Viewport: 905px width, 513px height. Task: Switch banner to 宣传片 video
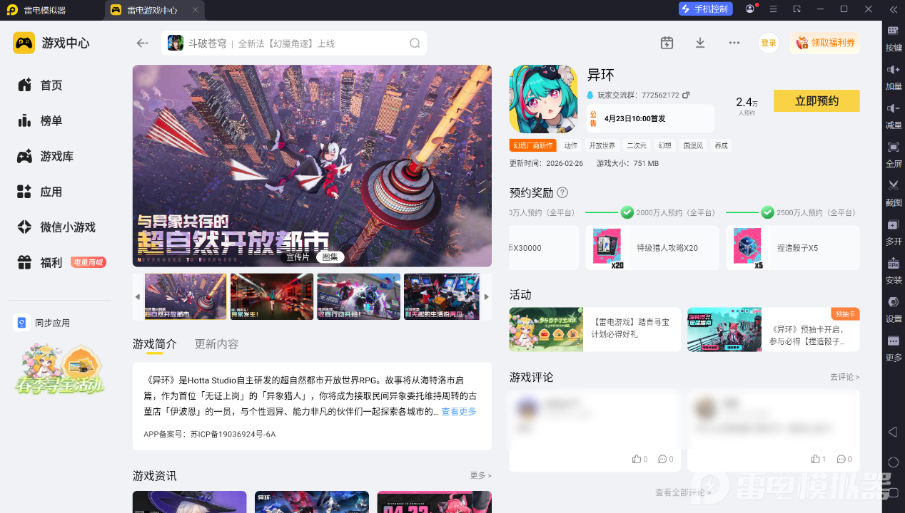pyautogui.click(x=298, y=257)
